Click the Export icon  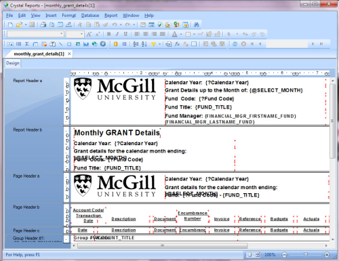click(68, 24)
